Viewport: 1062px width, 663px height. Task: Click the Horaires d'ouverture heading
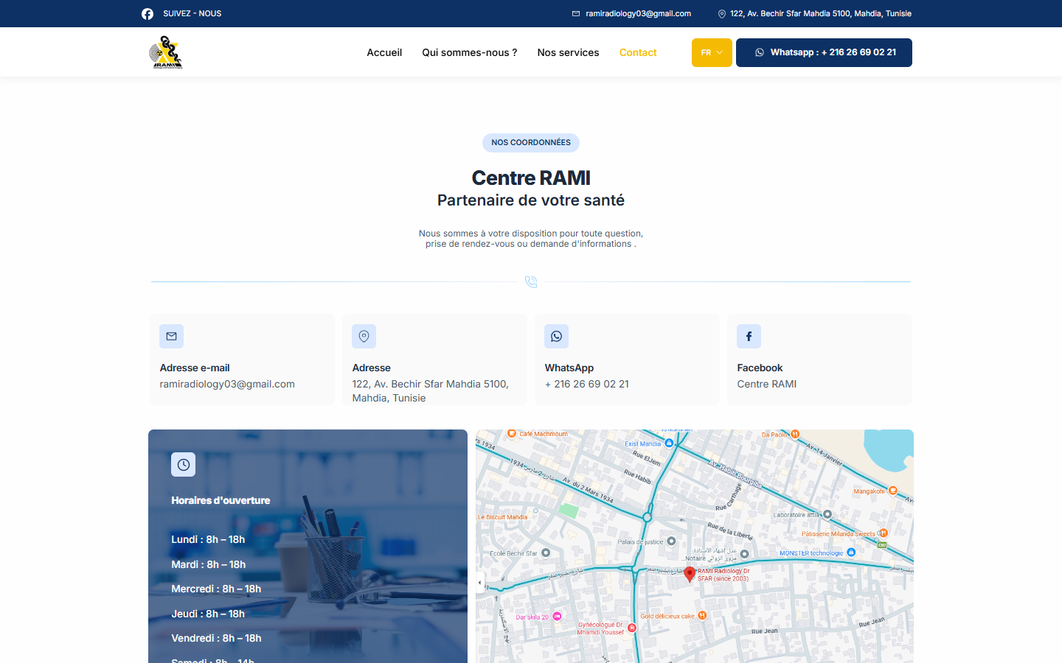click(221, 500)
